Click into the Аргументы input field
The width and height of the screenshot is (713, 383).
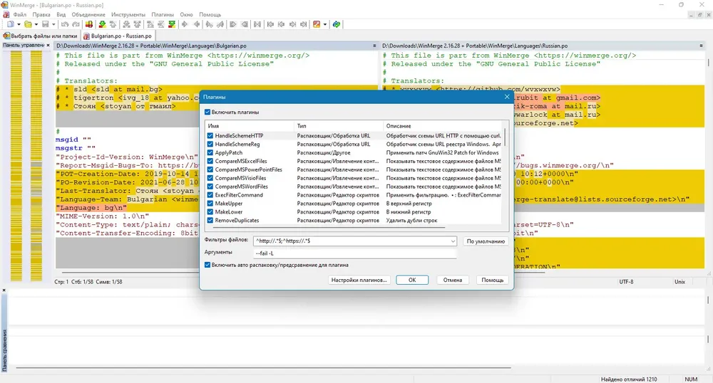coord(354,253)
